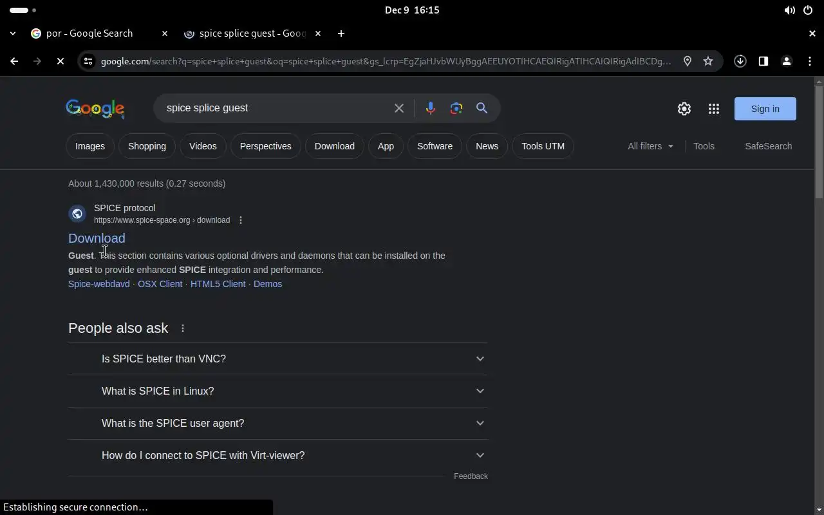
Task: Filter results by Shopping
Action: pos(147,146)
